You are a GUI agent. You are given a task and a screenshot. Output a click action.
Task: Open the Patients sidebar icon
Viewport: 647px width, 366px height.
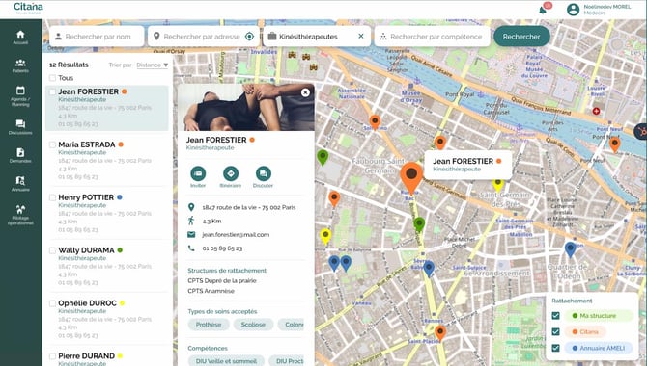click(x=20, y=63)
